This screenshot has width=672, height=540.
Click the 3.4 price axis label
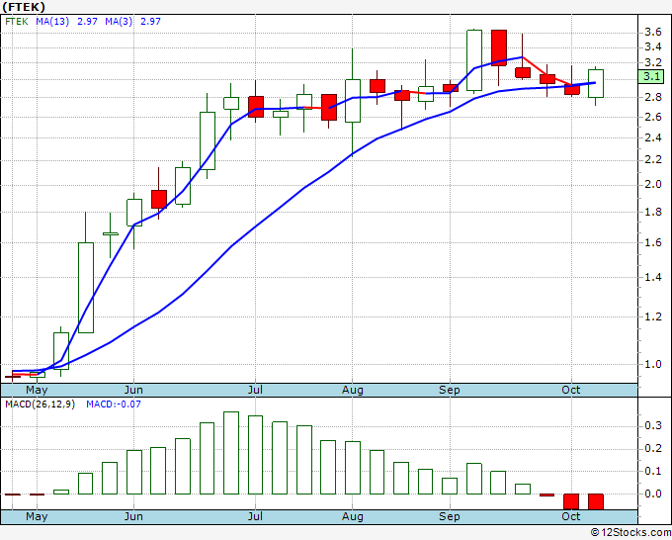[652, 46]
